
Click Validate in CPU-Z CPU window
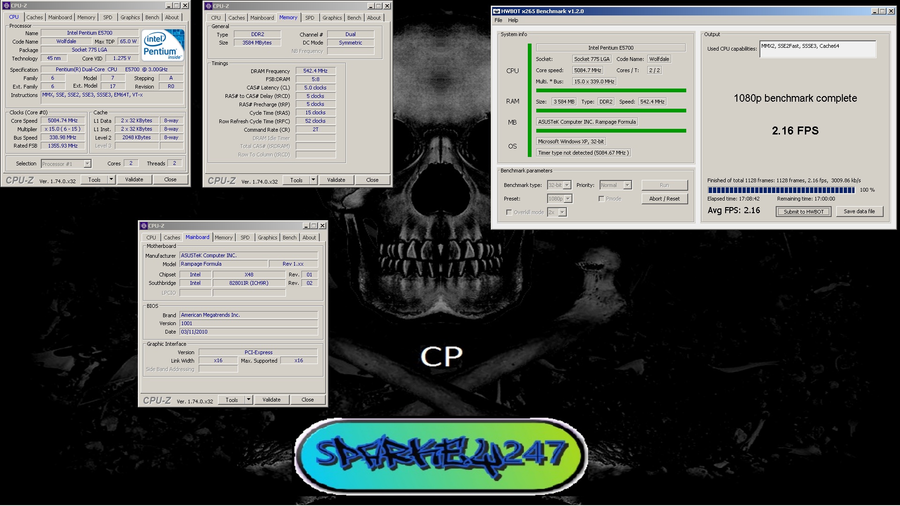[x=134, y=179]
